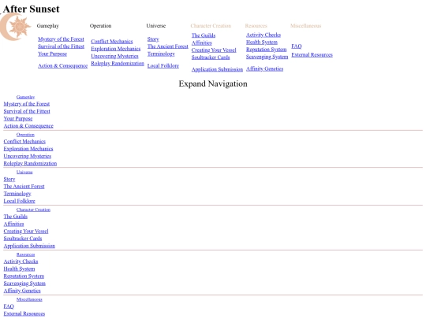Select Survival of the Fittest in the expanded list
This screenshot has height=319, width=426.
click(27, 111)
